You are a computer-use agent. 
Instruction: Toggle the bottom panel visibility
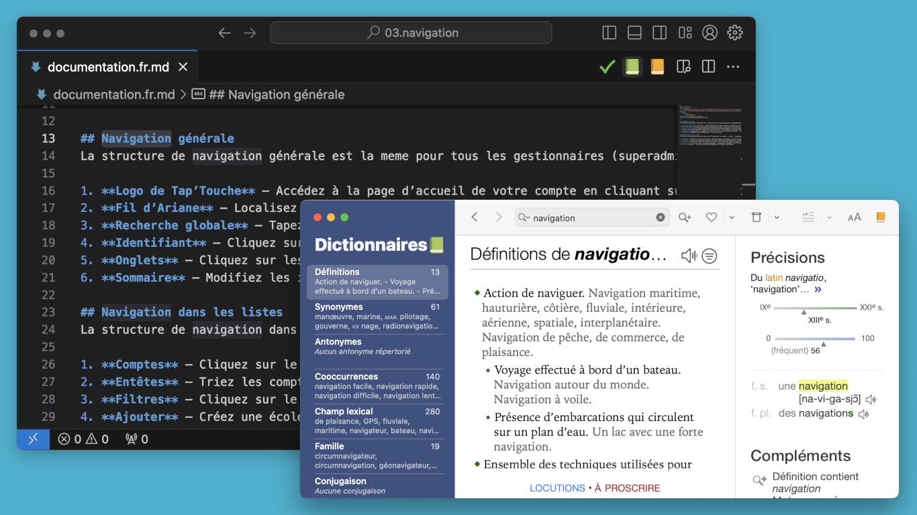tap(634, 33)
